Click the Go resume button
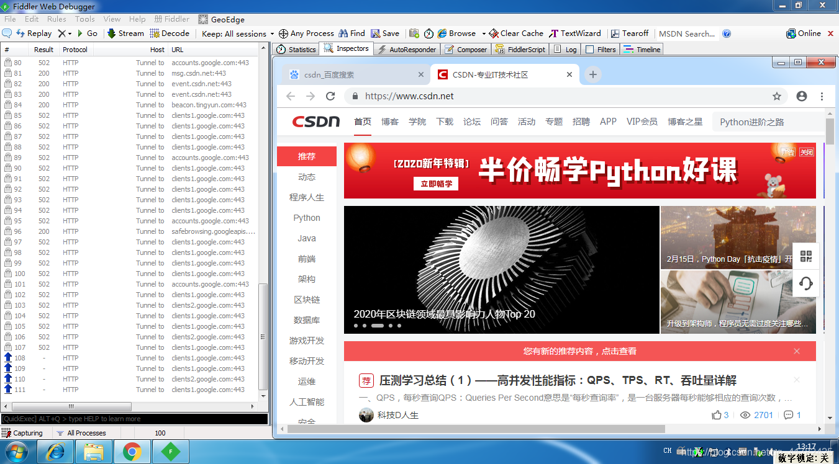The image size is (839, 464). pyautogui.click(x=87, y=33)
